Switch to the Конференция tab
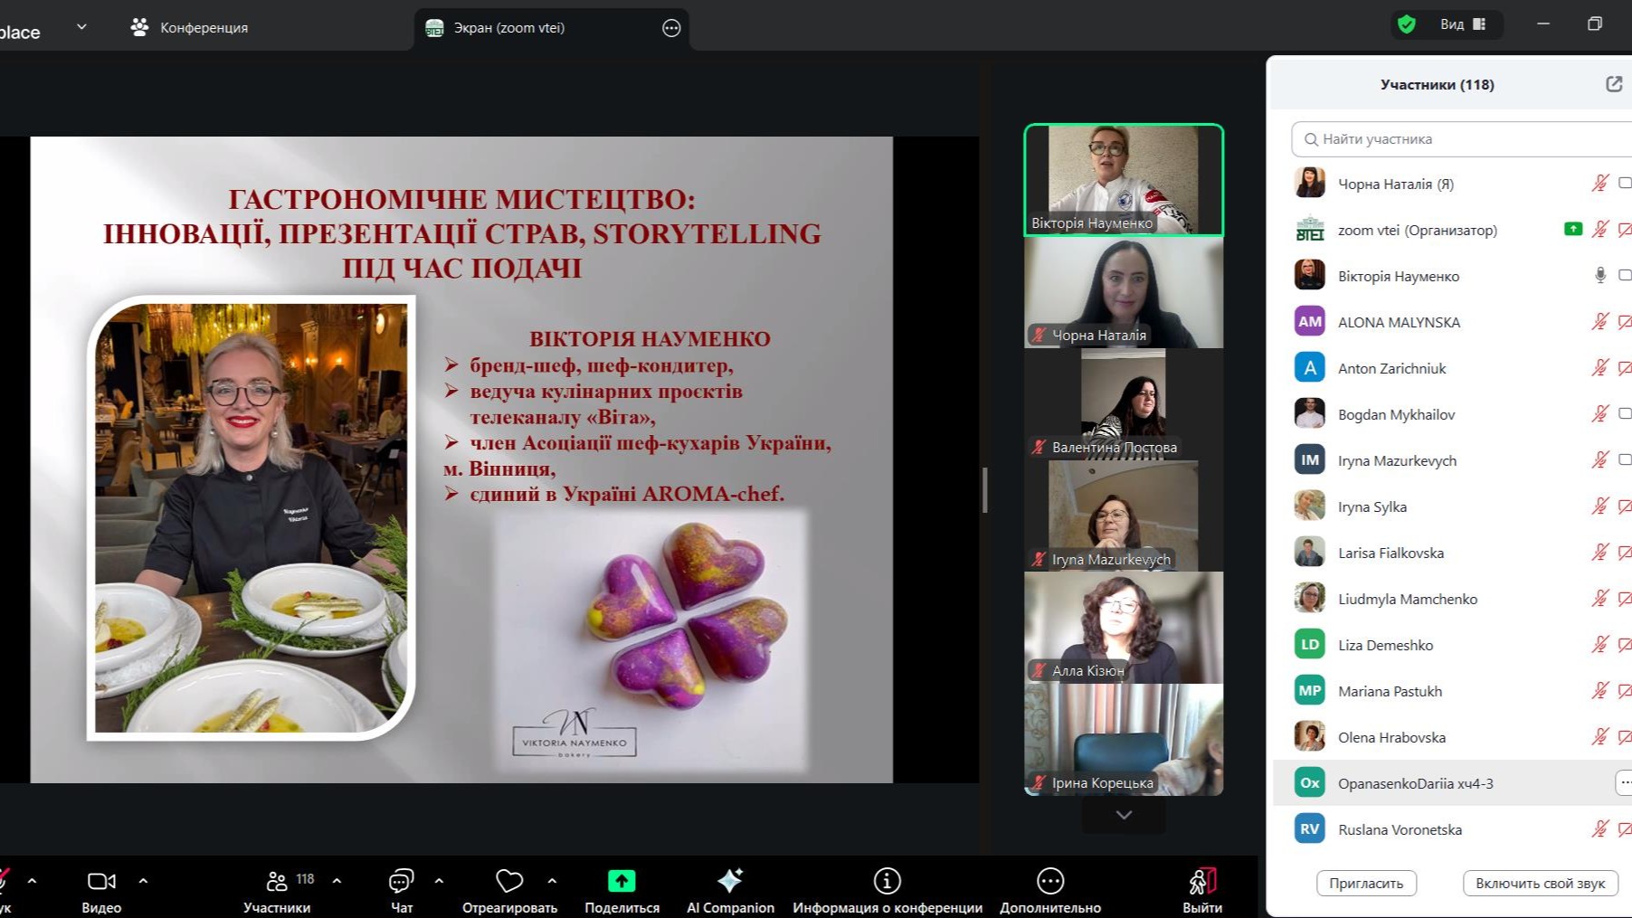Screen dimensions: 1632x918 190,27
